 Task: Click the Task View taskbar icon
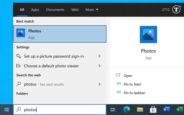point(113,109)
